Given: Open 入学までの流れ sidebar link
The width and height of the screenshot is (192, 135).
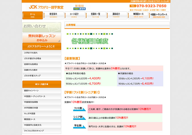Looking at the screenshot, I should (x=42, y=53).
